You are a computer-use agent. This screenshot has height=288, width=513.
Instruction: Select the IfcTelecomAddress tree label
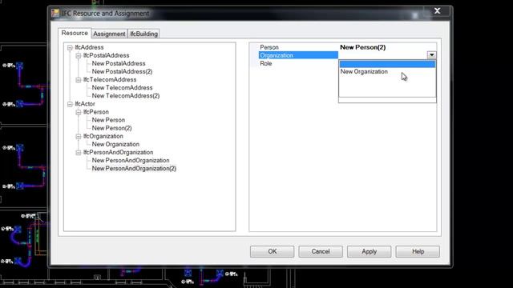click(110, 80)
